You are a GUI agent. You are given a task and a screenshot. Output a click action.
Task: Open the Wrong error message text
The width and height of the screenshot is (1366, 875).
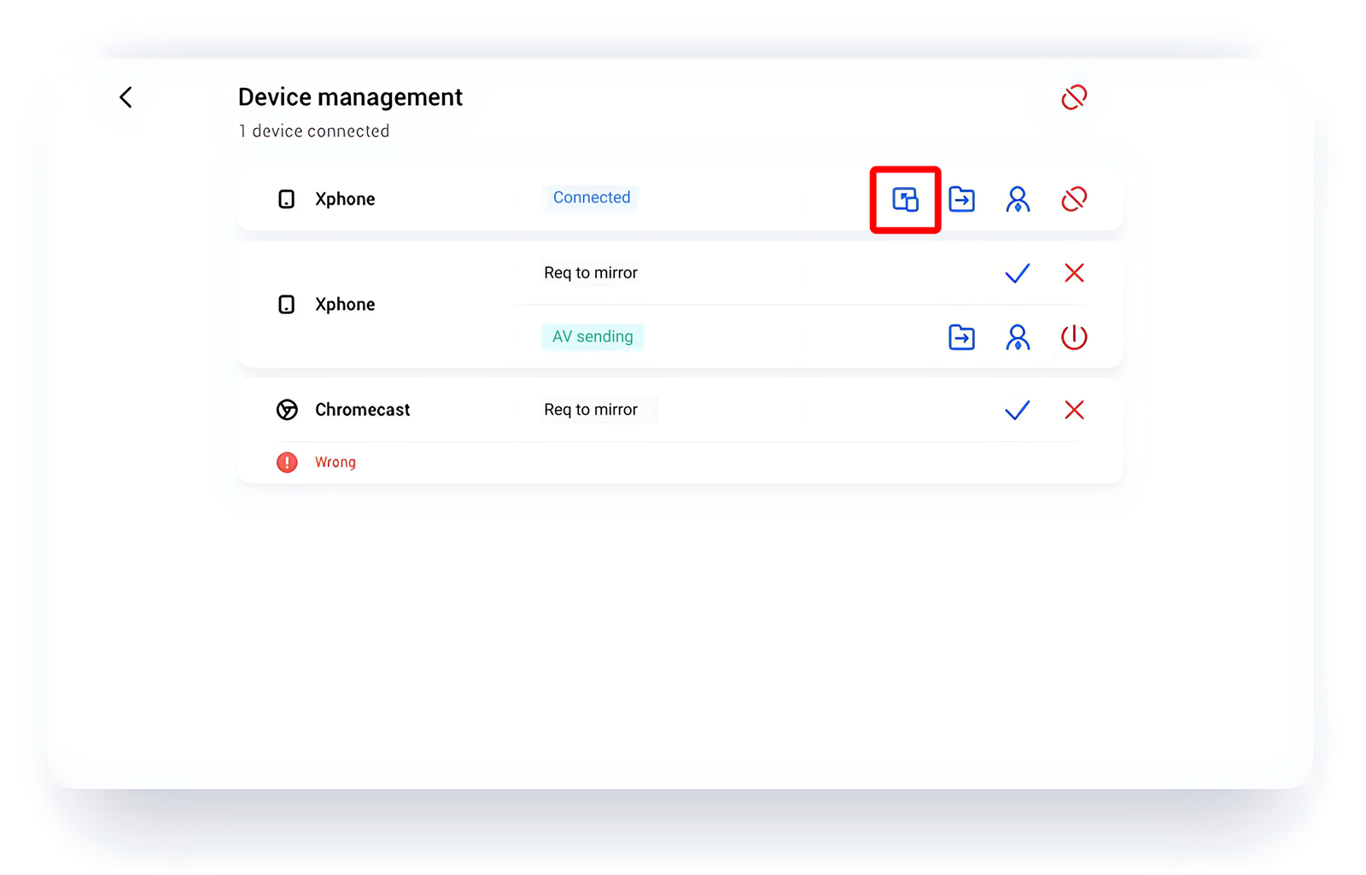click(x=335, y=463)
